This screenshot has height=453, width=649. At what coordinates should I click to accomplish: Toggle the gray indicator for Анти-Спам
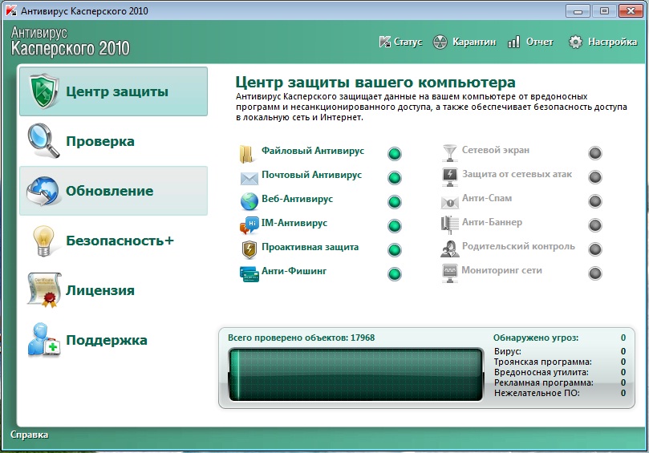[595, 201]
